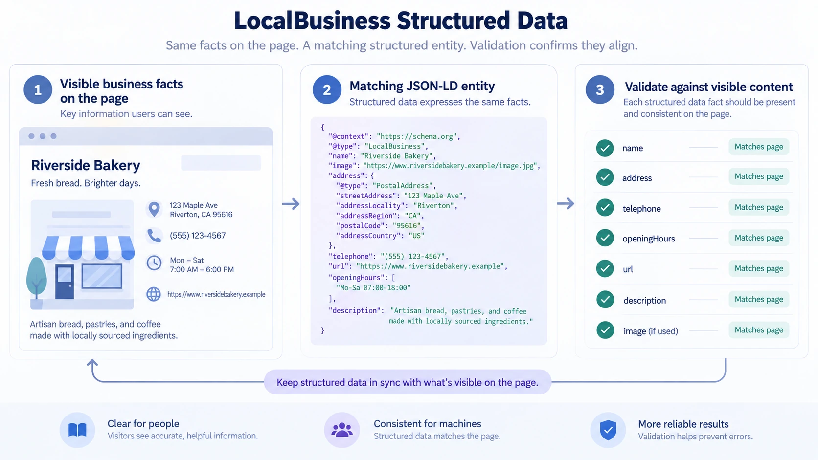Viewport: 818px width, 460px height.
Task: Click the "image" URL line in the JSON-LD code
Action: pos(434,166)
